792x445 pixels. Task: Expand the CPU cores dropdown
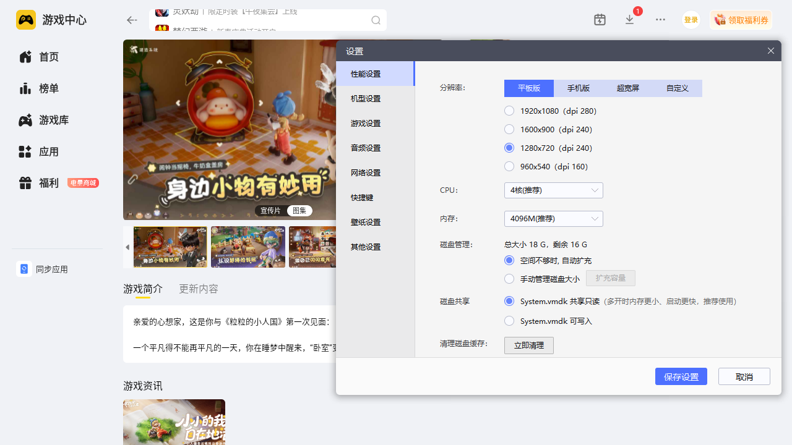553,190
